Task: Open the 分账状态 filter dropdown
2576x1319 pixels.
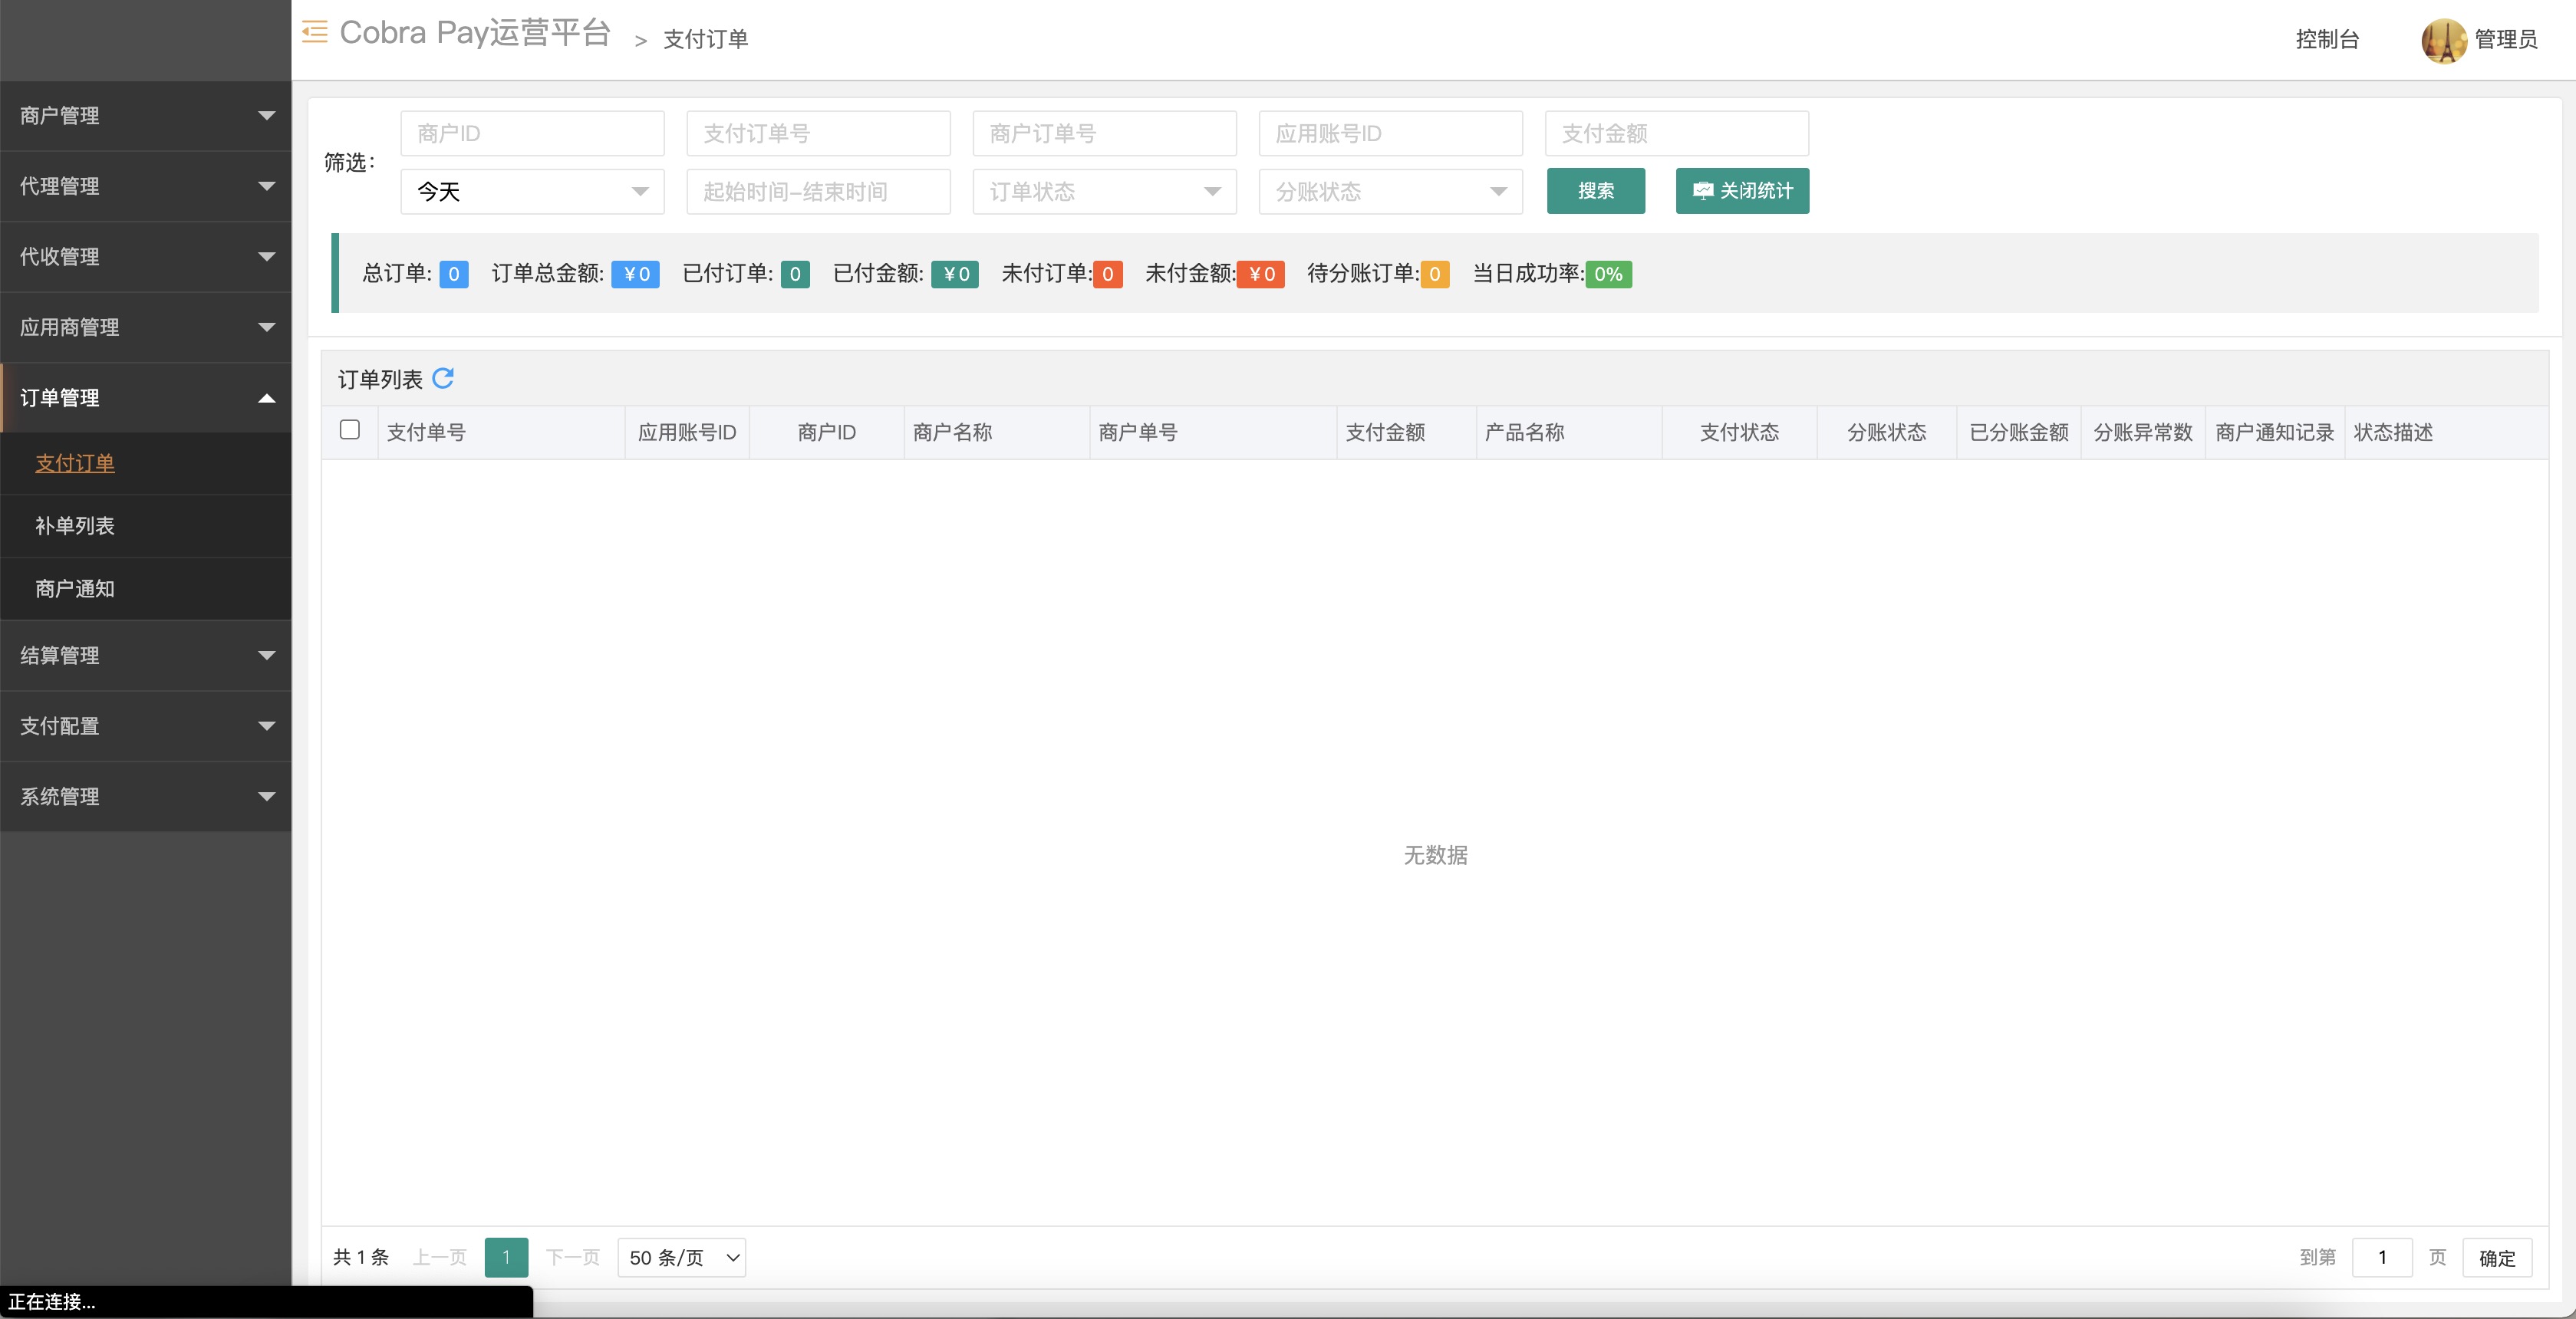Action: click(x=1390, y=191)
